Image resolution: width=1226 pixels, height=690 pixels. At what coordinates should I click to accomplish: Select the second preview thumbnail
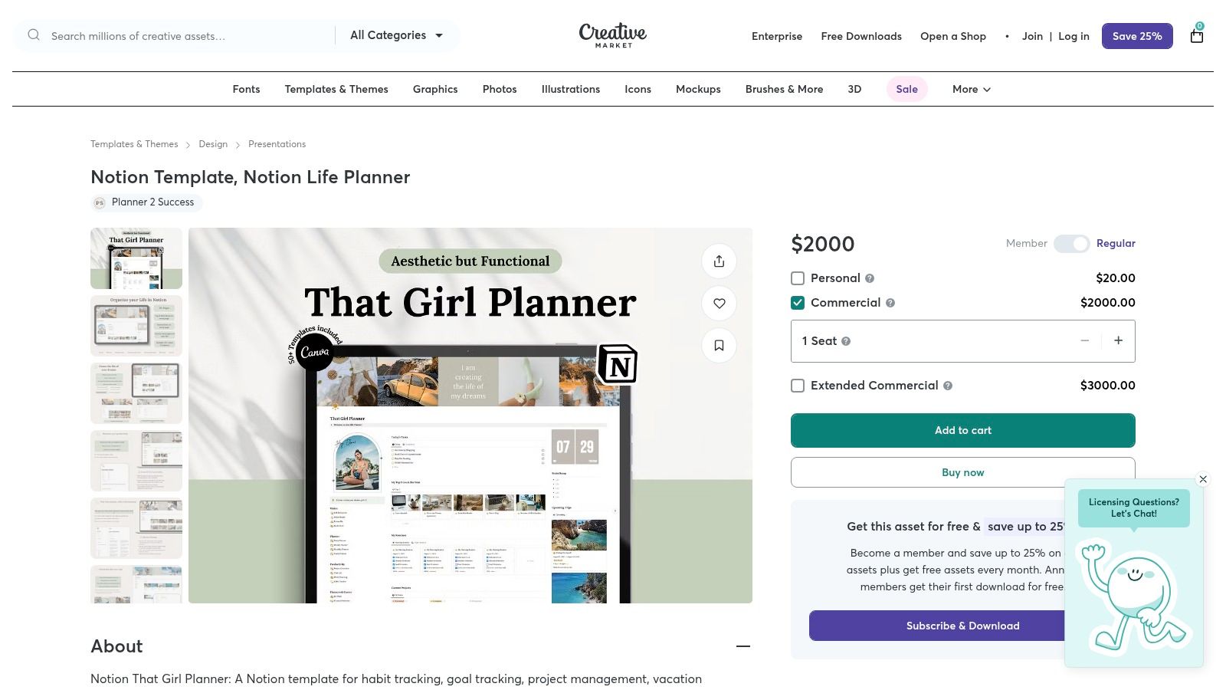click(136, 325)
